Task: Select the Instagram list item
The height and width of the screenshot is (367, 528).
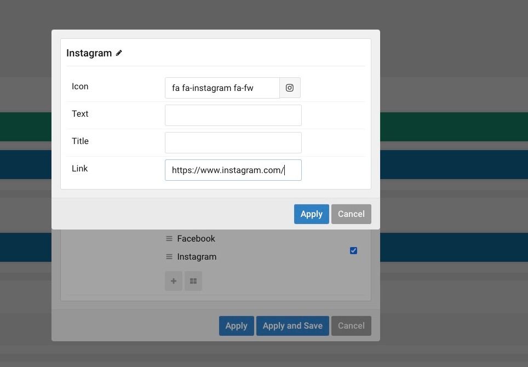Action: tap(197, 257)
